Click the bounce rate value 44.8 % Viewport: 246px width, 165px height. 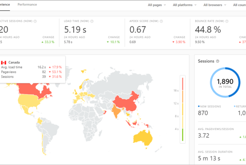tap(208, 29)
